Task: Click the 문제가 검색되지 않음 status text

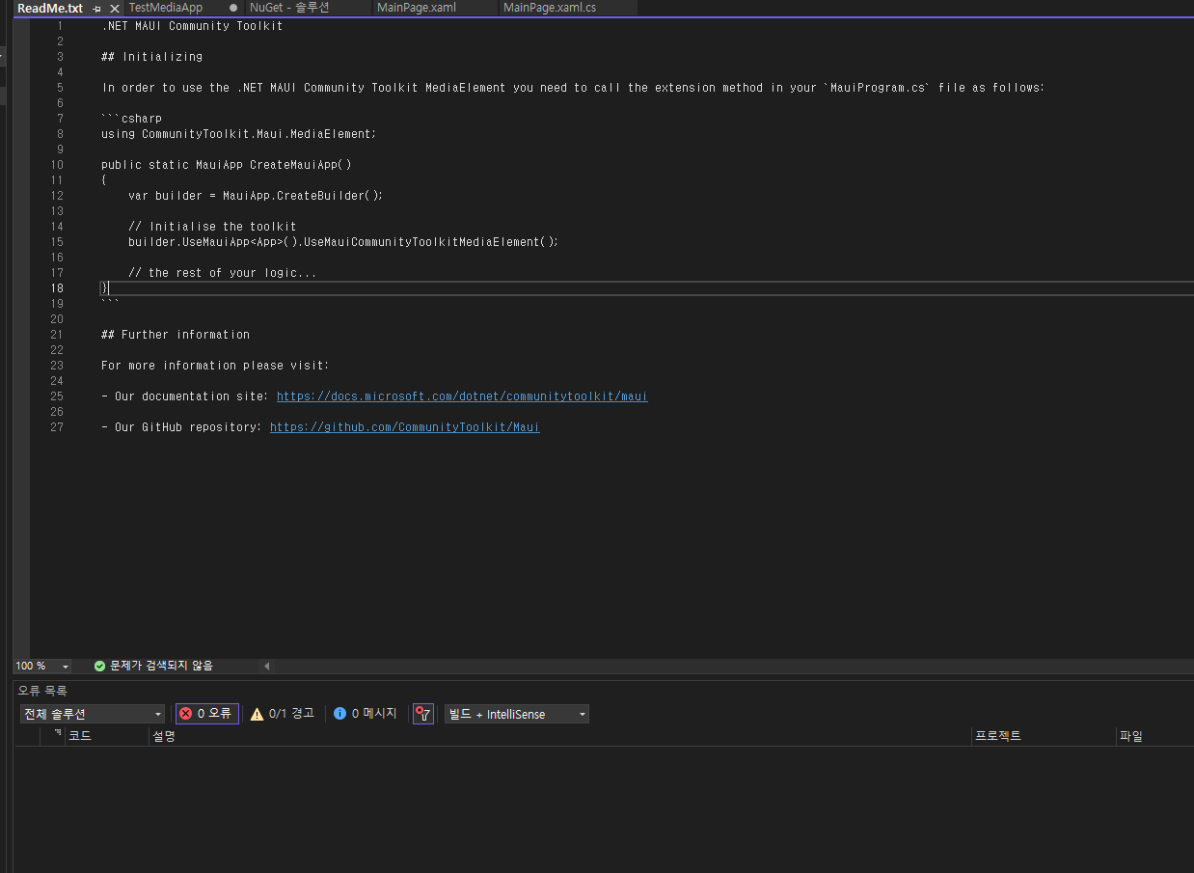Action: (x=161, y=666)
